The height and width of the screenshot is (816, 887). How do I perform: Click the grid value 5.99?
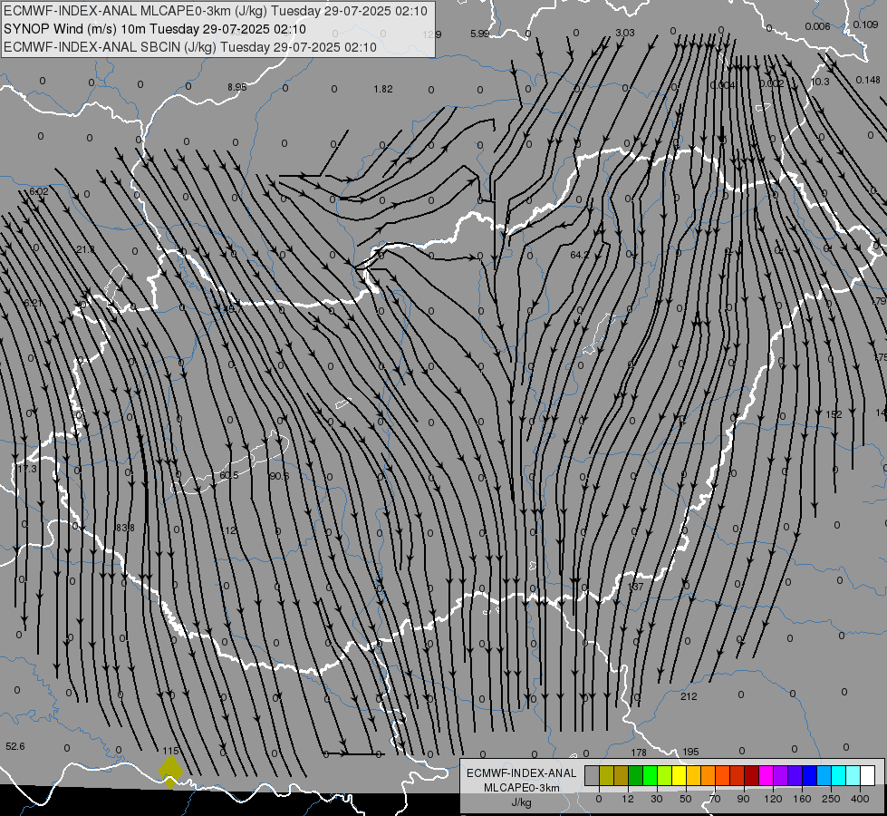(479, 34)
